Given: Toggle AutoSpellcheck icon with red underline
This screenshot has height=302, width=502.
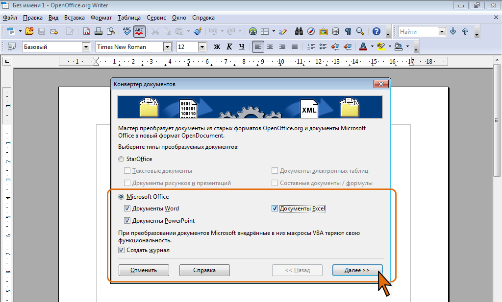Looking at the screenshot, I should click(139, 31).
